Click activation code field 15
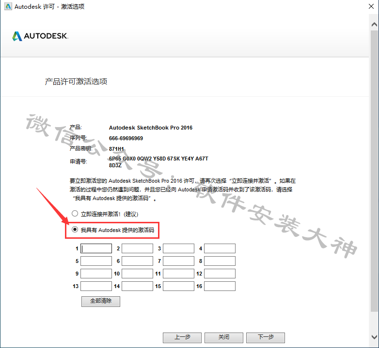The width and height of the screenshot is (379, 348). (x=179, y=286)
